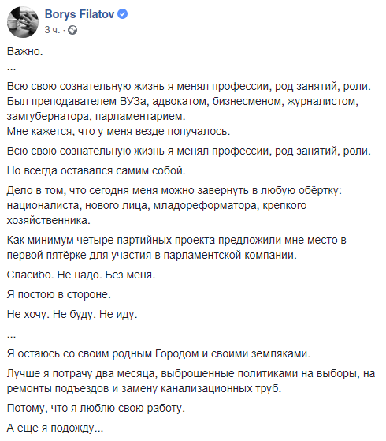Click the line starting 'Я остаюсь со своим родным'

click(x=158, y=353)
